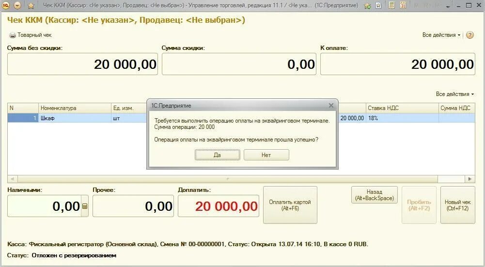Viewport: 485px width, 267px height.
Task: Open Все действия menu above the table
Action: (x=454, y=94)
